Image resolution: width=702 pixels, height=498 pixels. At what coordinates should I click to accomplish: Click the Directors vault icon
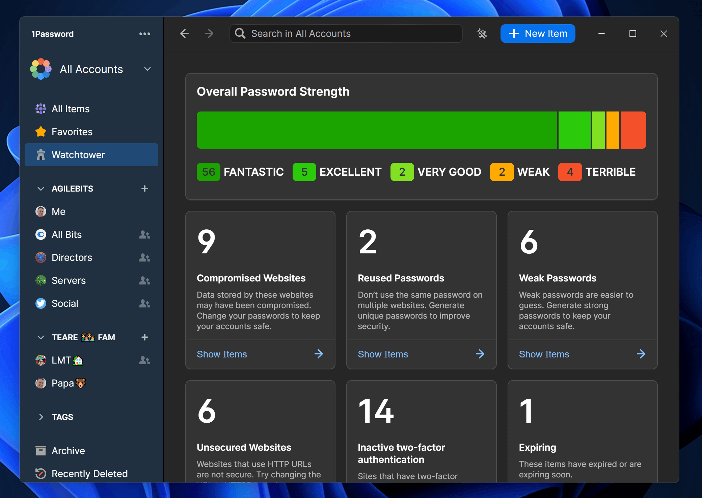click(40, 257)
